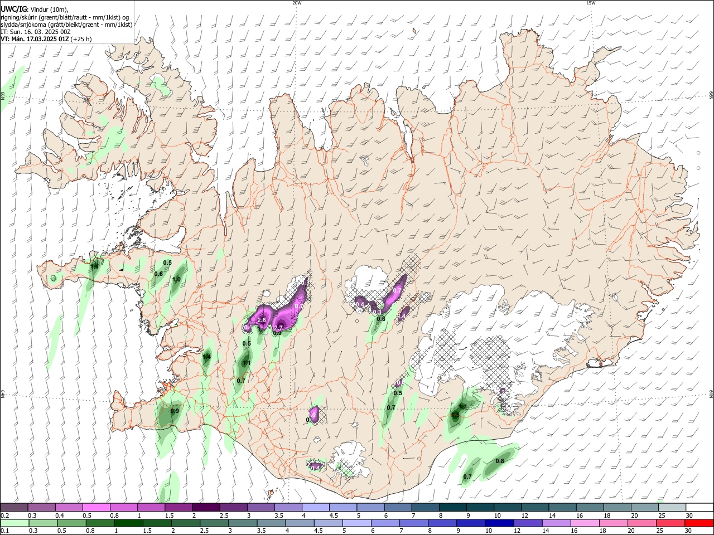Image resolution: width=714 pixels, height=535 pixels.
Task: Pick the grey-green 2.5 rain legend swatch
Action: pos(214,523)
